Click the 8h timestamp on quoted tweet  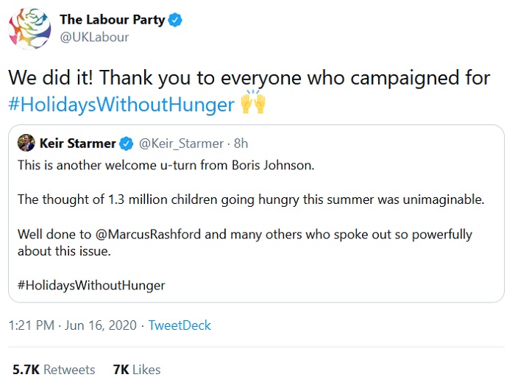point(241,142)
